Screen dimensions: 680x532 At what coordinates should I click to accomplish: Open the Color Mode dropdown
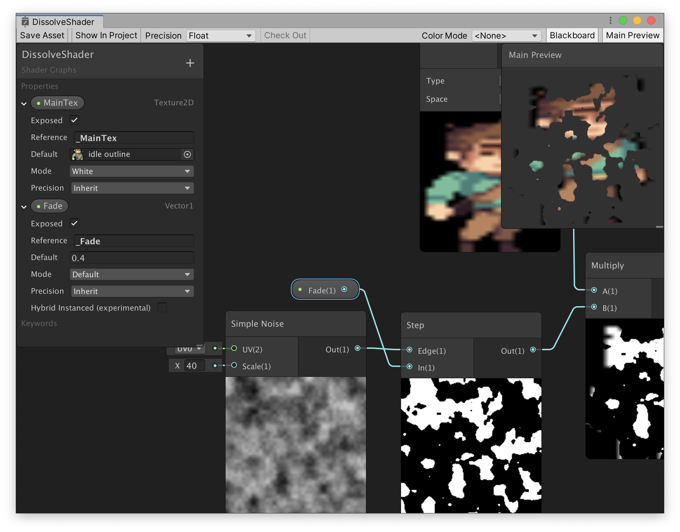(506, 35)
